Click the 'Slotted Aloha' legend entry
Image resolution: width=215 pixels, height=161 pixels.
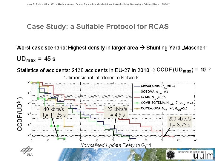pos(155,86)
